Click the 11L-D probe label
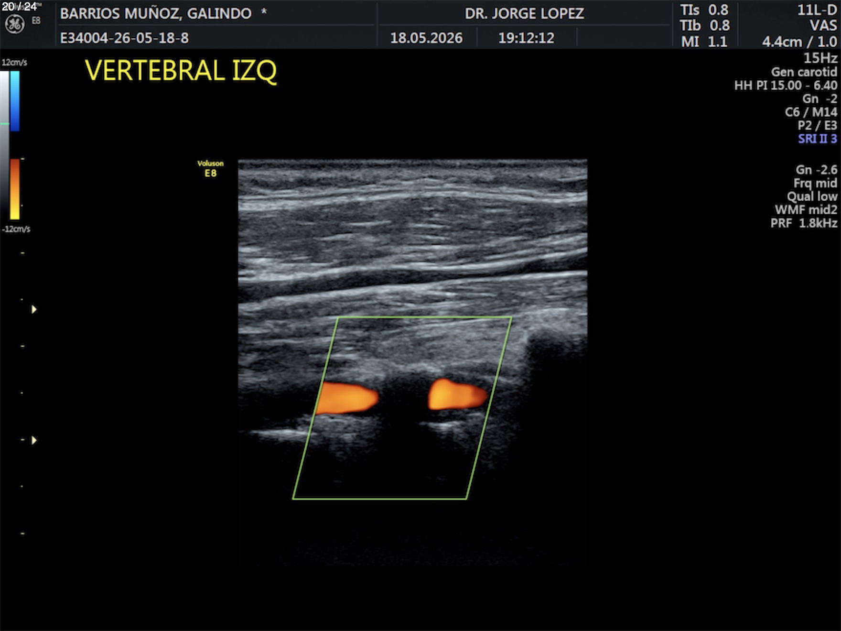841x631 pixels. 817,10
